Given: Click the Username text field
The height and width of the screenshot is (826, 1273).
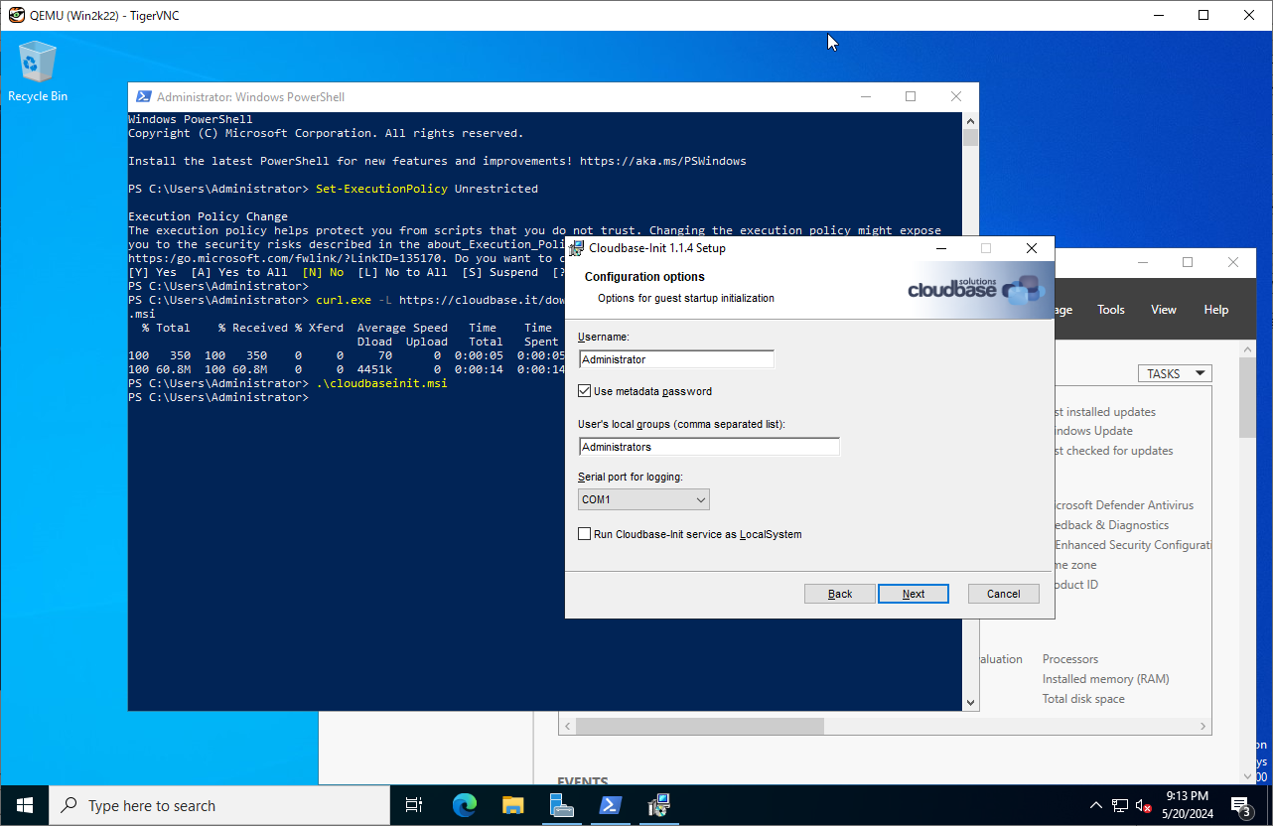Looking at the screenshot, I should tap(675, 359).
